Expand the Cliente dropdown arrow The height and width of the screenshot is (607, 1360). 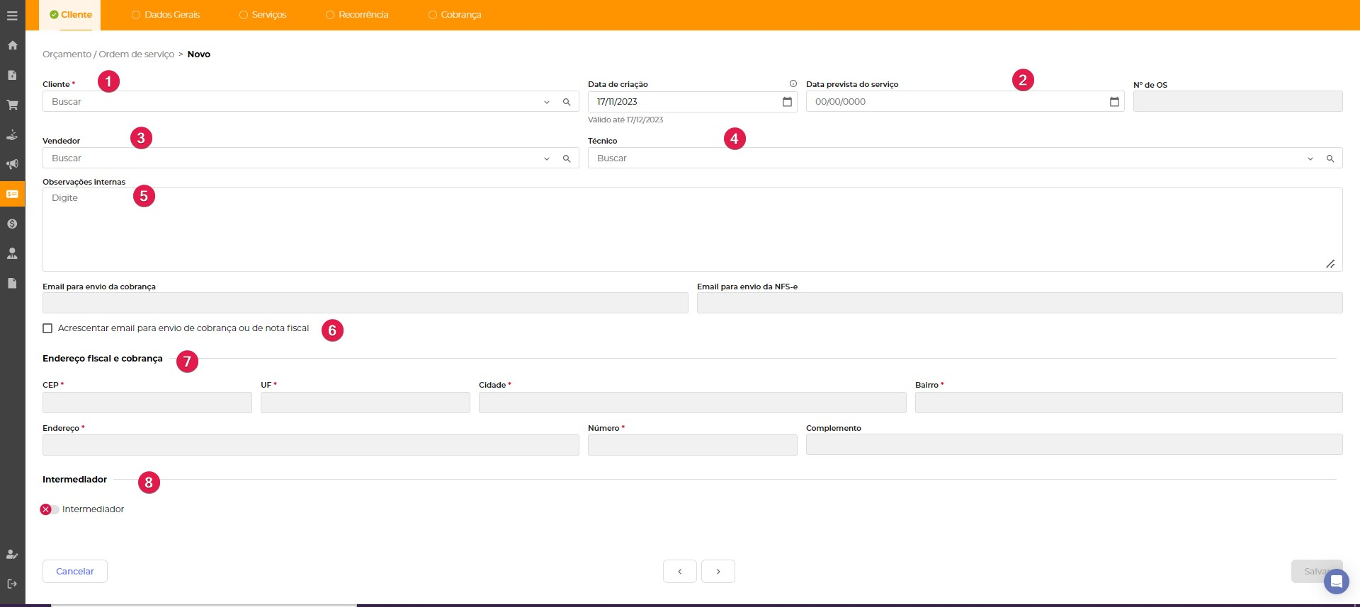pos(547,102)
